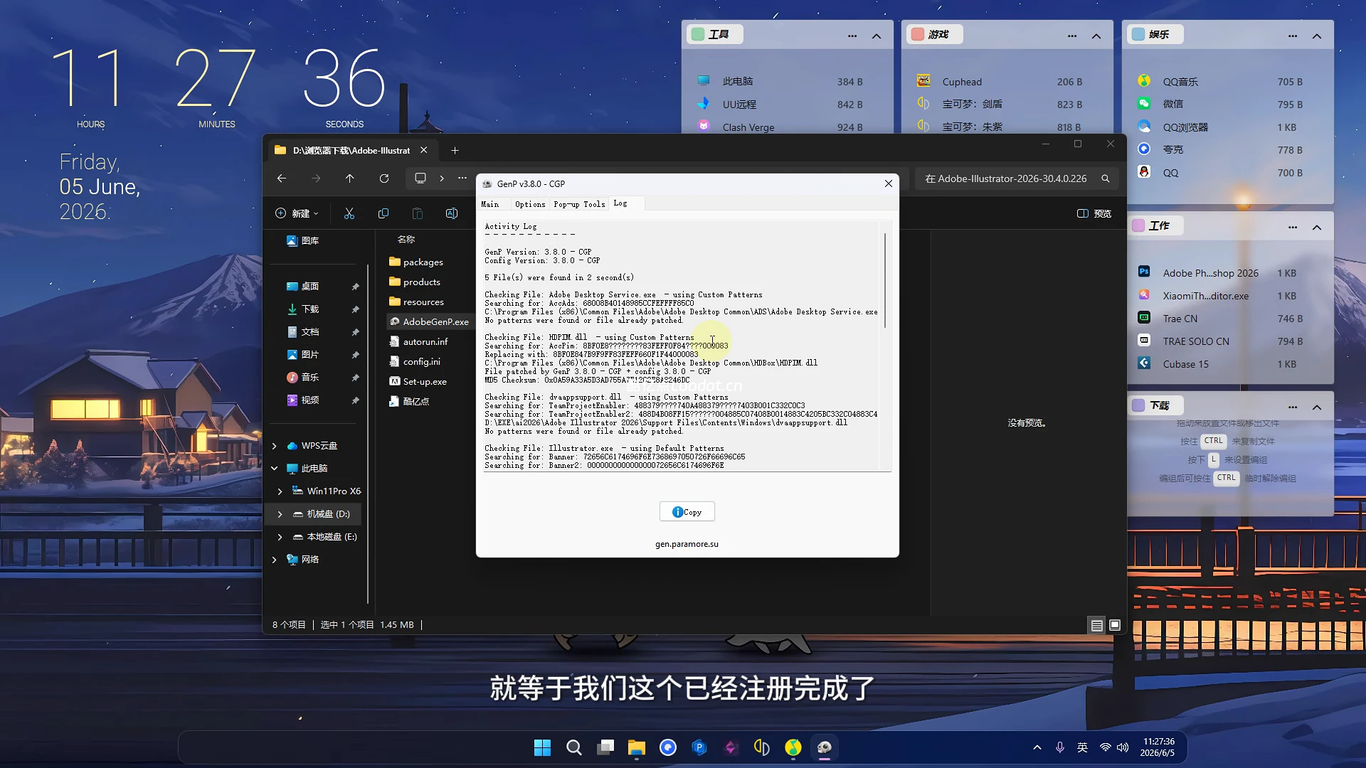The width and height of the screenshot is (1366, 768).
Task: Open the taskbar clock and date
Action: point(1158,747)
